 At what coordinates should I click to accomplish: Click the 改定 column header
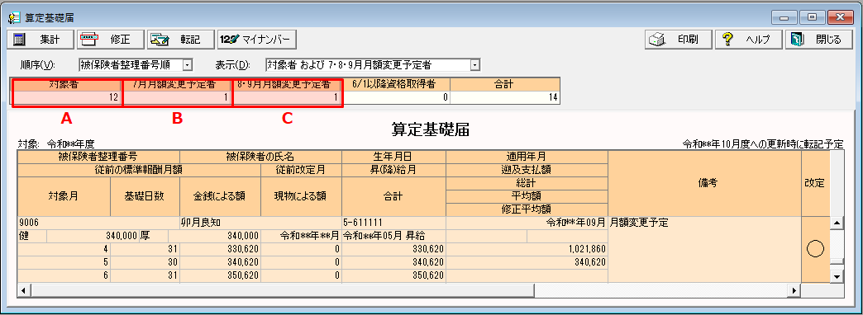[x=814, y=183]
